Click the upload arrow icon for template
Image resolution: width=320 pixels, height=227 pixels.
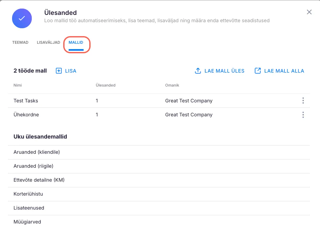198,71
